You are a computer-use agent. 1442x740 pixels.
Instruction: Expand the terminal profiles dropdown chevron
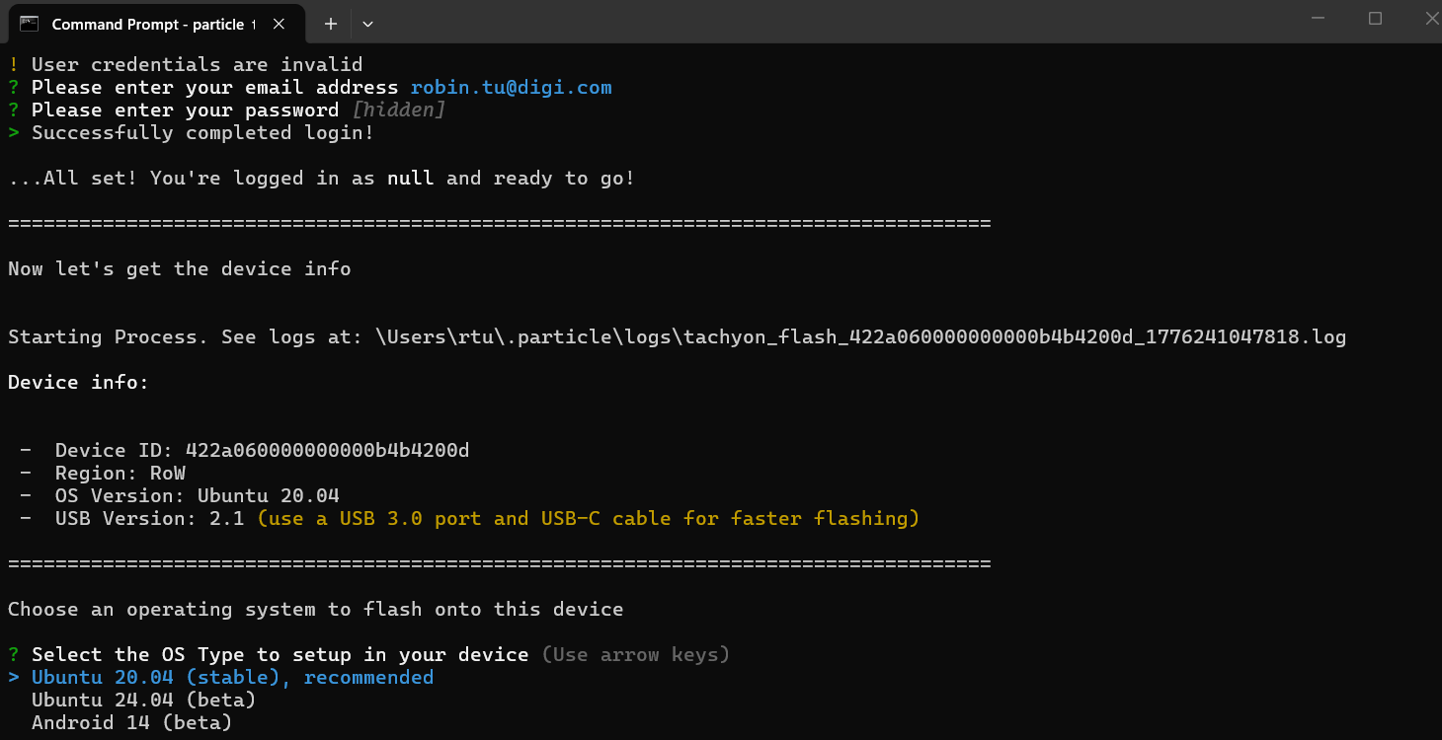pyautogui.click(x=367, y=24)
